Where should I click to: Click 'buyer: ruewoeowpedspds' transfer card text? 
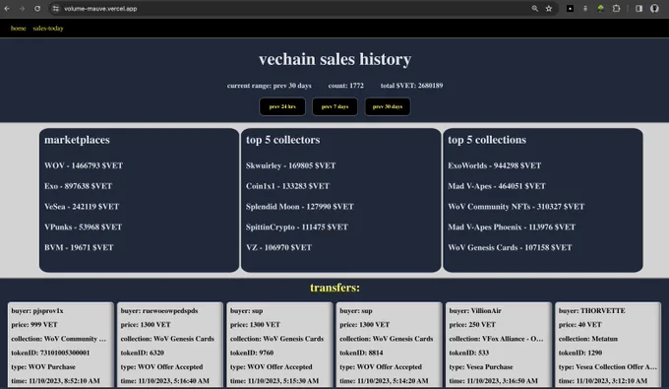click(159, 311)
